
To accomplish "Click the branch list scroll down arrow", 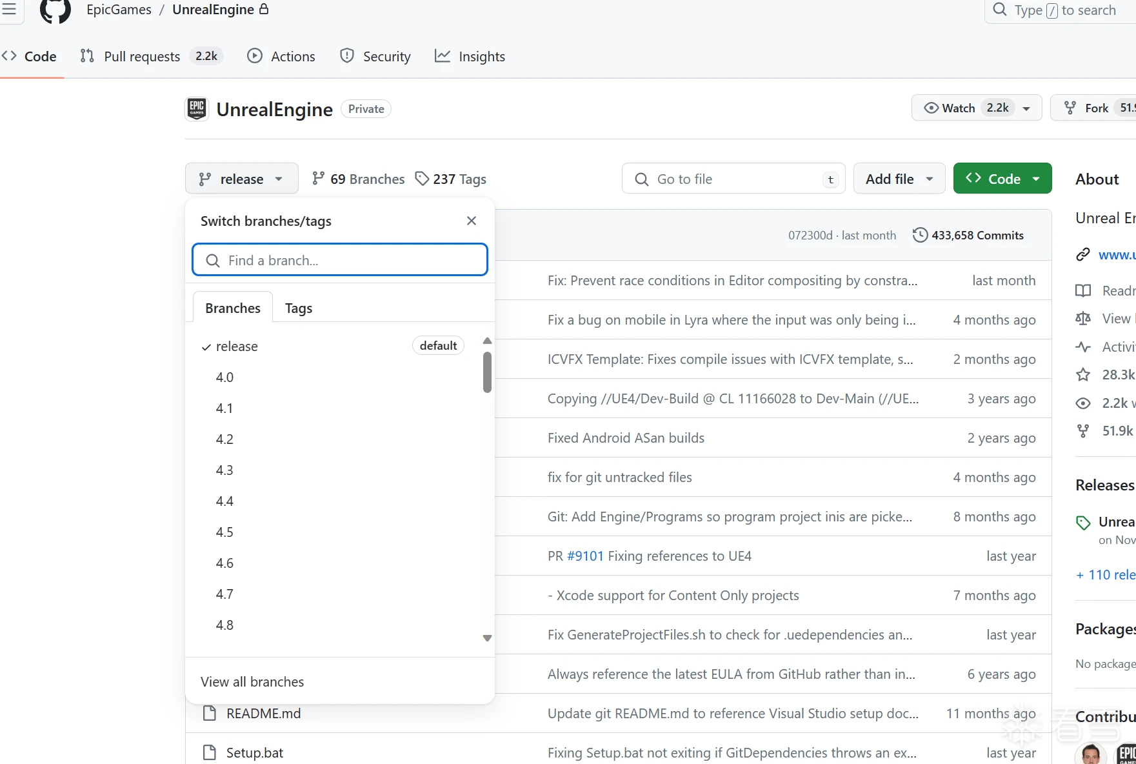I will (x=488, y=638).
